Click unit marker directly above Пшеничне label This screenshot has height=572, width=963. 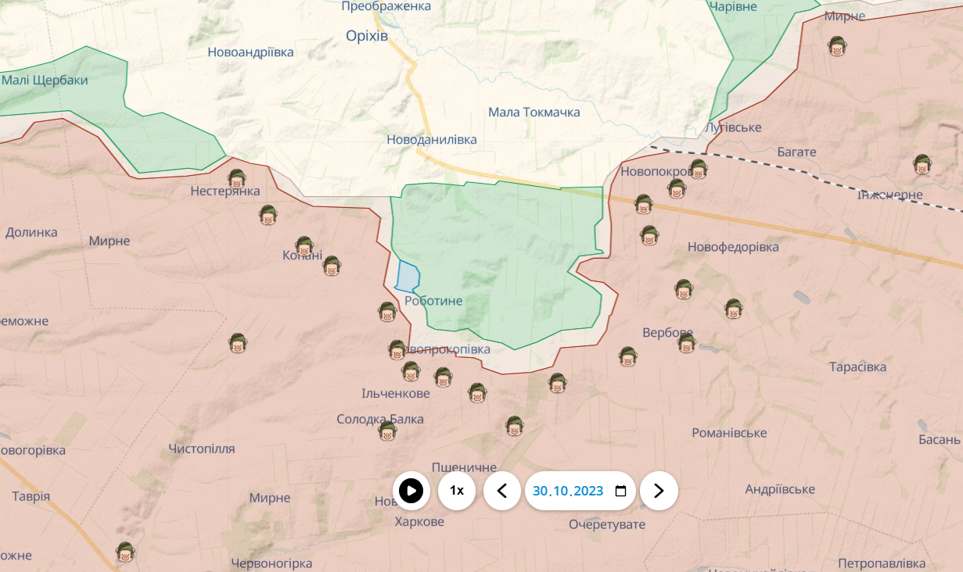click(x=514, y=426)
